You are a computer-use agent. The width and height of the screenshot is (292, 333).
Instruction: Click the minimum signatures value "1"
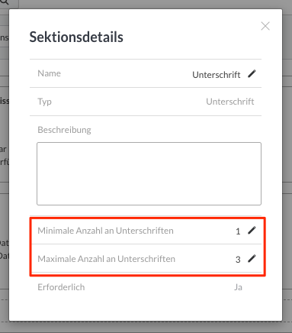pos(238,231)
